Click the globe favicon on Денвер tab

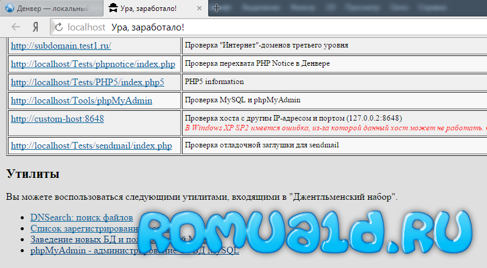(10, 8)
